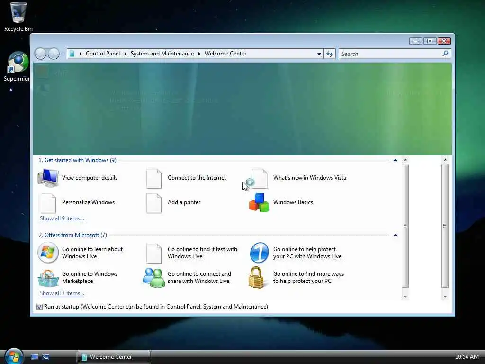This screenshot has width=485, height=364.
Task: Click the inner scrollbar up arrow
Action: pyautogui.click(x=405, y=160)
